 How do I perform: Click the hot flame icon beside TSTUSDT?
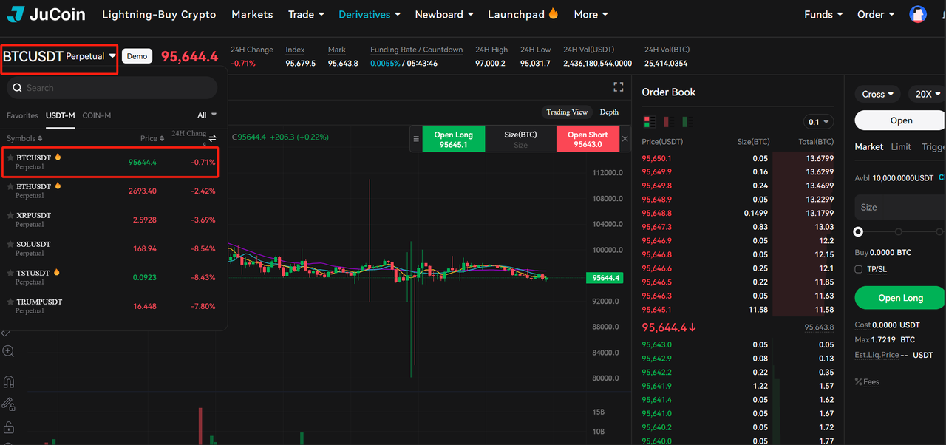click(x=56, y=273)
